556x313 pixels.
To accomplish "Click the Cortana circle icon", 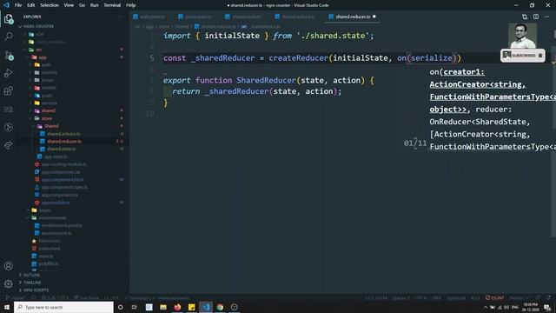I will (x=120, y=307).
